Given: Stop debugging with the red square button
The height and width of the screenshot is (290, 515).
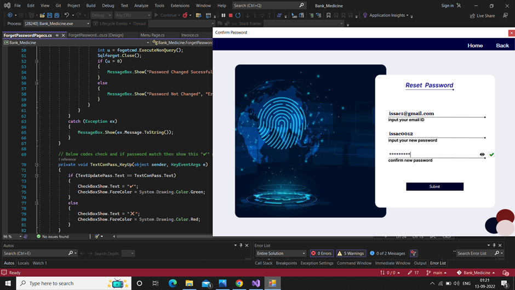Looking at the screenshot, I should coord(231,15).
